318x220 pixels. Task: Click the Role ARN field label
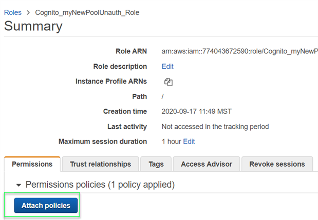coord(131,51)
